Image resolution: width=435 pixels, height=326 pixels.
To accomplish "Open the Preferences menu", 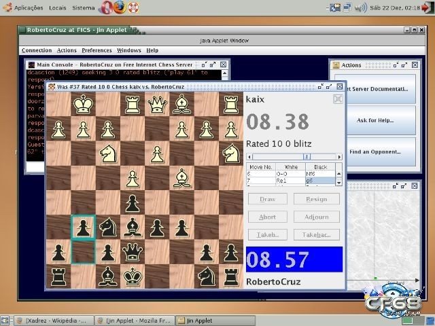I will 97,50.
